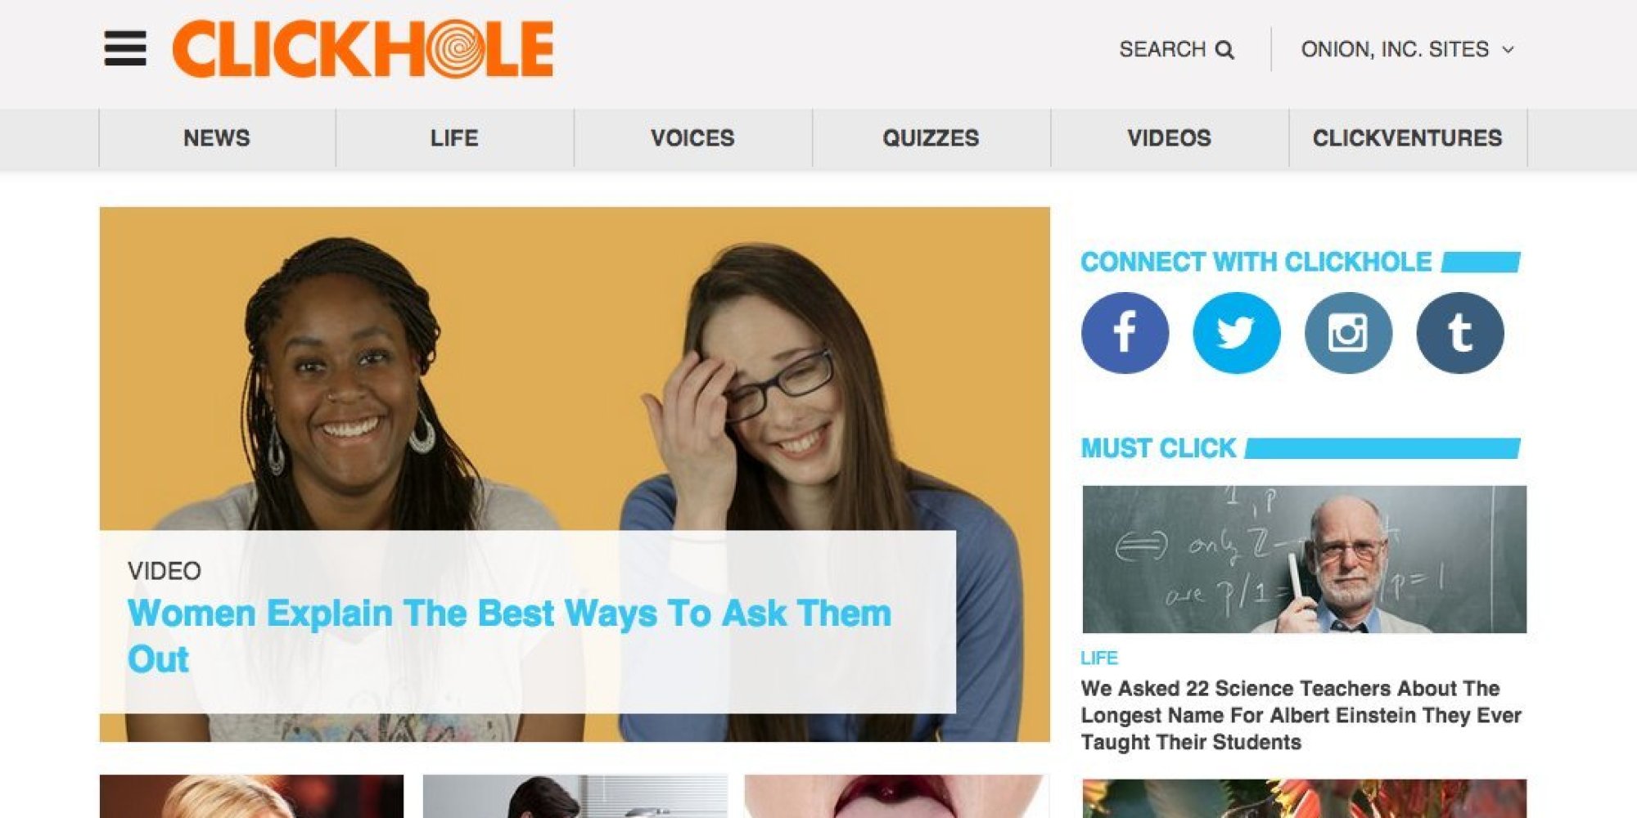
Task: Open ClickHole's Twitter icon
Action: [1236, 333]
